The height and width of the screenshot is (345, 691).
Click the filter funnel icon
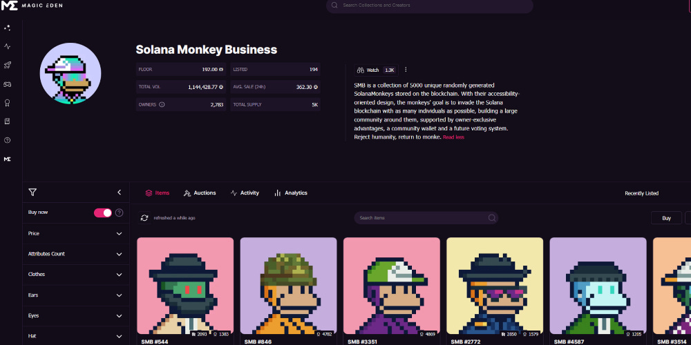click(x=32, y=193)
